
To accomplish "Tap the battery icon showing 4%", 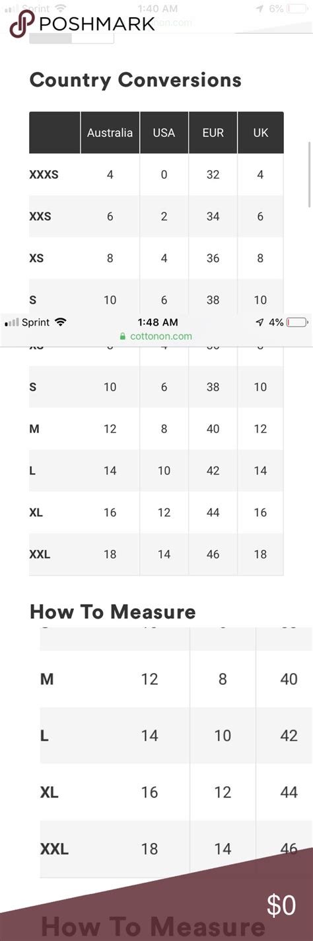I will 297,322.
